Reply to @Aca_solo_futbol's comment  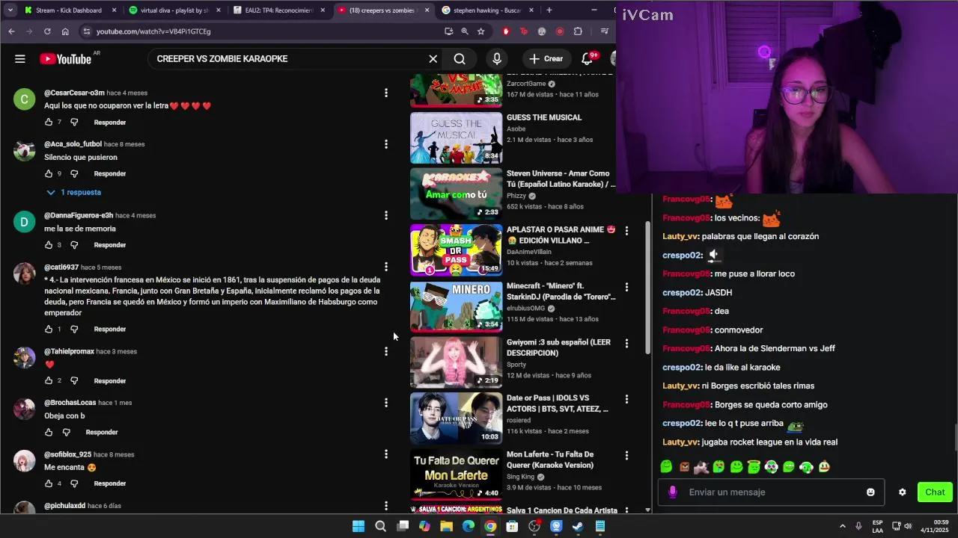click(110, 174)
